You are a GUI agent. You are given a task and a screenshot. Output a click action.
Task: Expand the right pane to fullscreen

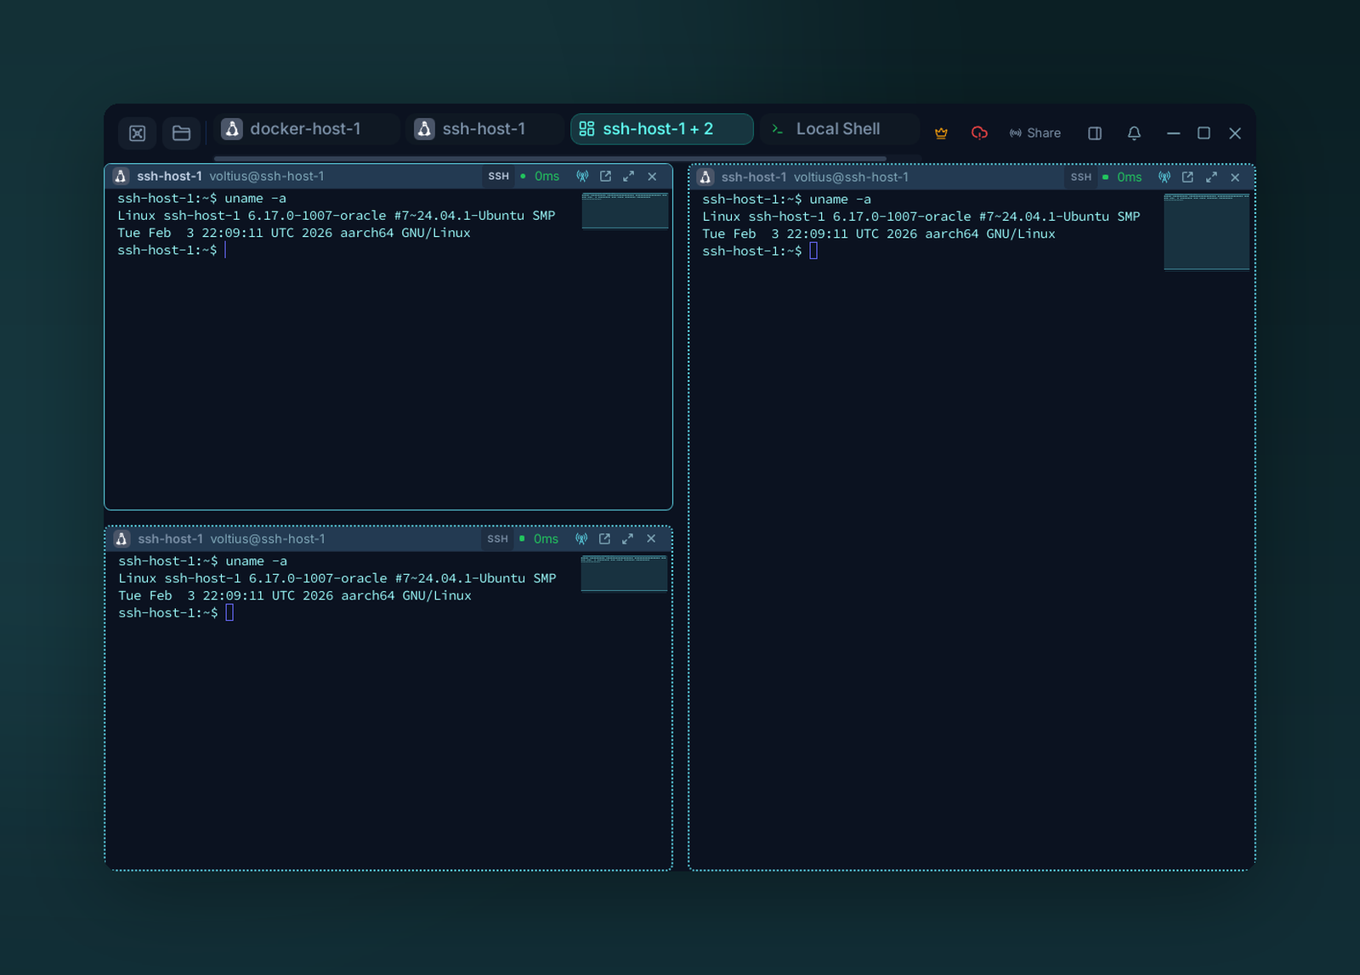(x=1211, y=178)
